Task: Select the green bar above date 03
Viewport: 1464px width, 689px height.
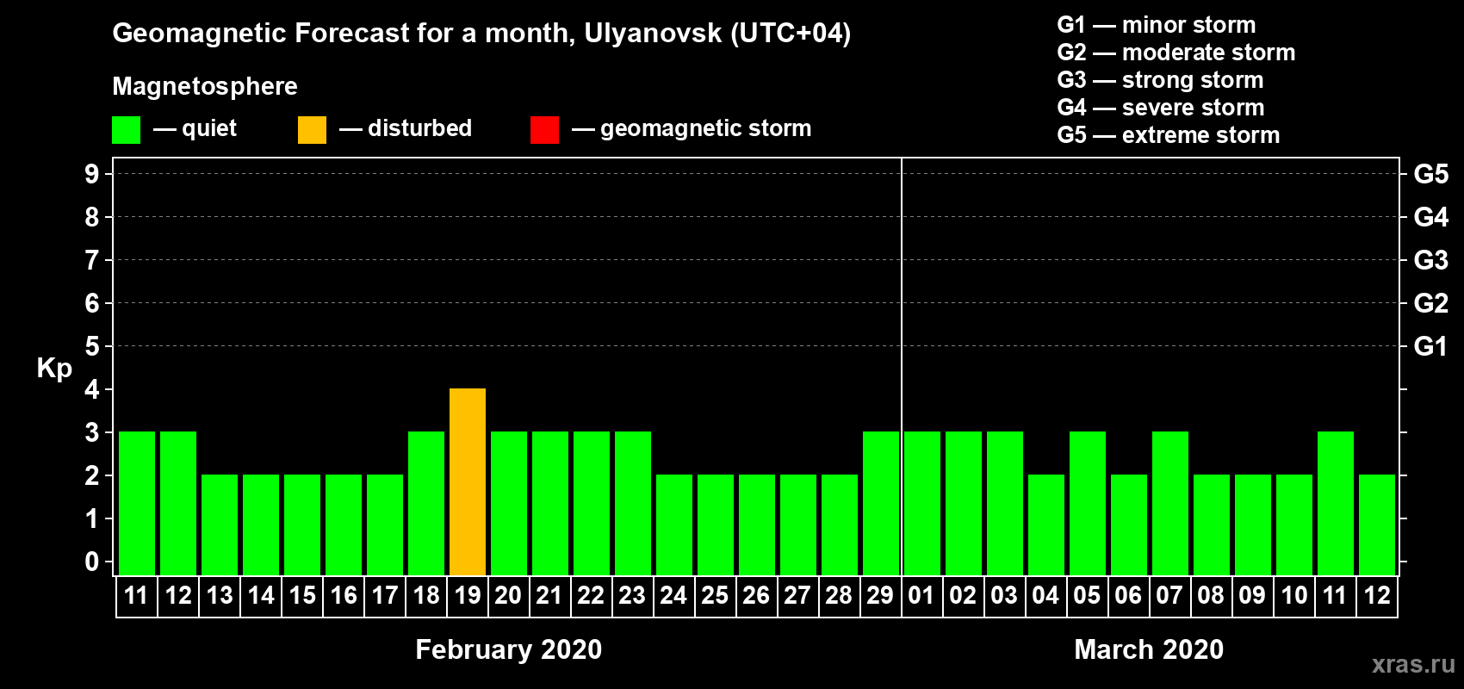Action: pyautogui.click(x=1005, y=504)
